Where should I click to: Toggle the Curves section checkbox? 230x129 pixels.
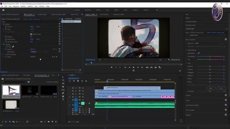[226, 100]
